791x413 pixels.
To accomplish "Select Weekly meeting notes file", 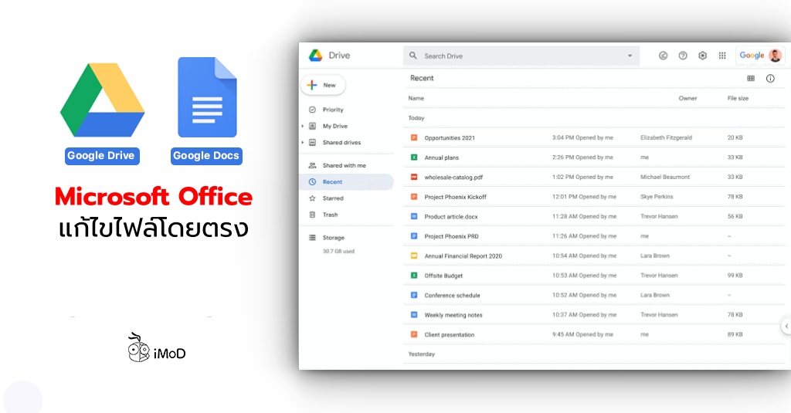I will pos(594,315).
